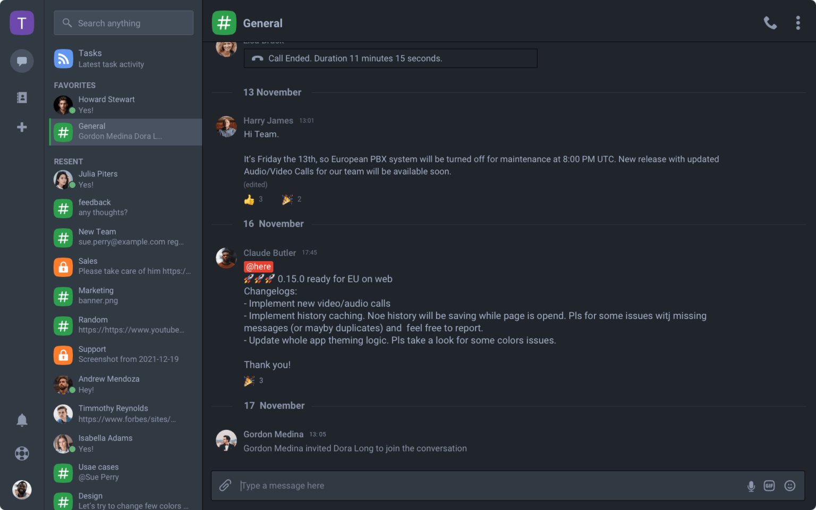Start a call with the phone icon
Viewport: 816px width, 510px height.
(x=770, y=23)
